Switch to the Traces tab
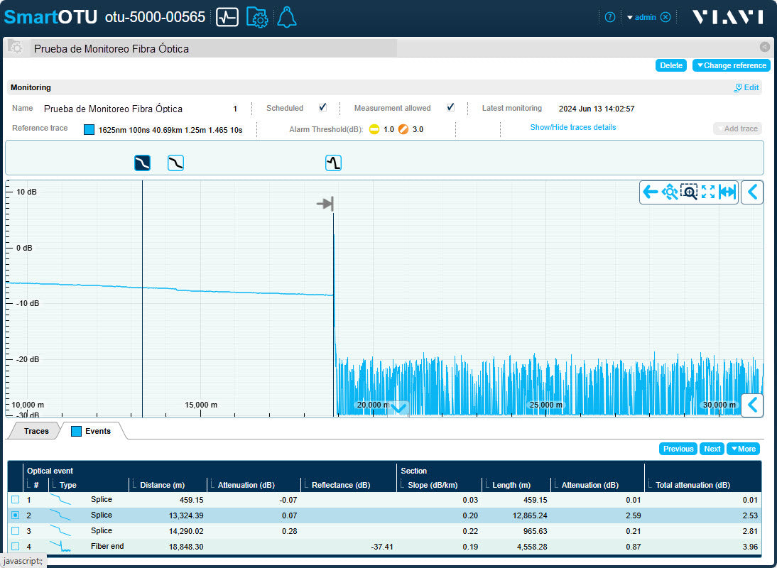The height and width of the screenshot is (568, 777). (x=36, y=431)
